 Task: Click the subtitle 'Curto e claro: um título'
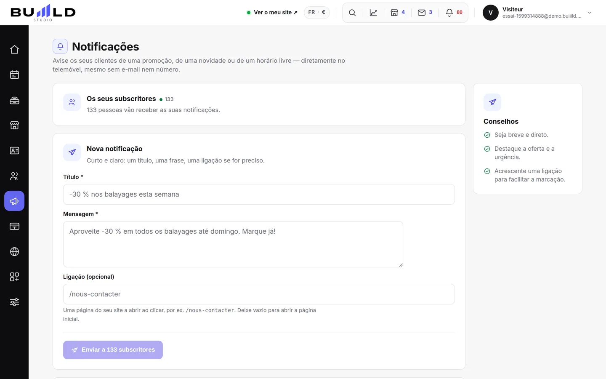175,160
